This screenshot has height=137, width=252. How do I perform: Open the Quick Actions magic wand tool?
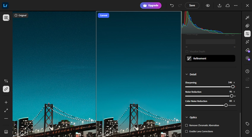point(247,17)
